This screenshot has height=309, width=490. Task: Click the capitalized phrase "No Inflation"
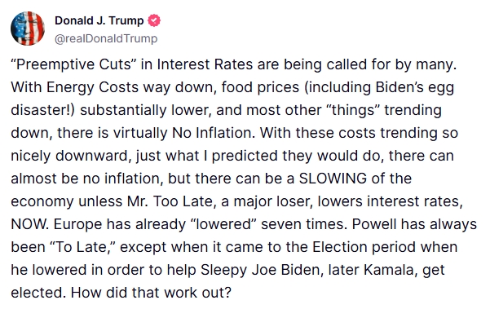(214, 133)
